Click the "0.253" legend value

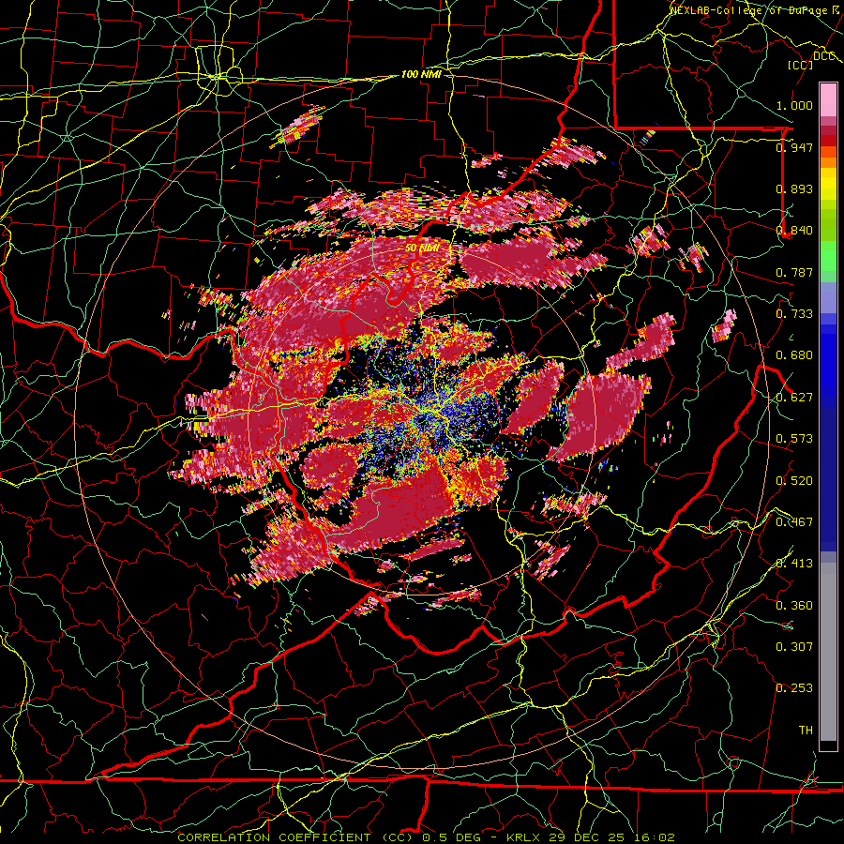point(794,688)
